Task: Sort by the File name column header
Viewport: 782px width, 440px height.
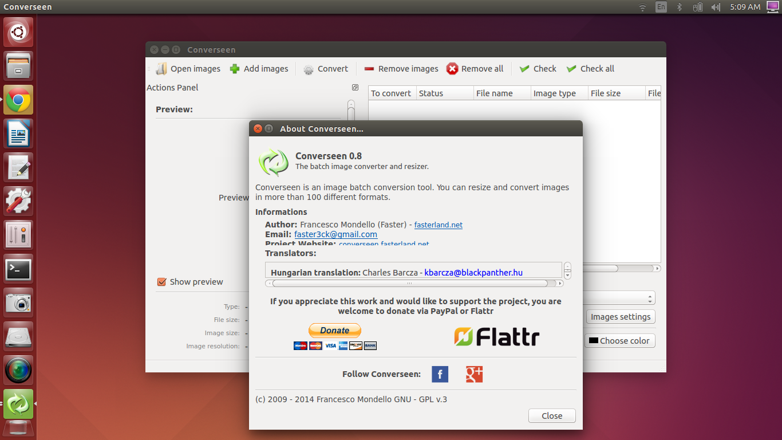Action: (x=502, y=93)
